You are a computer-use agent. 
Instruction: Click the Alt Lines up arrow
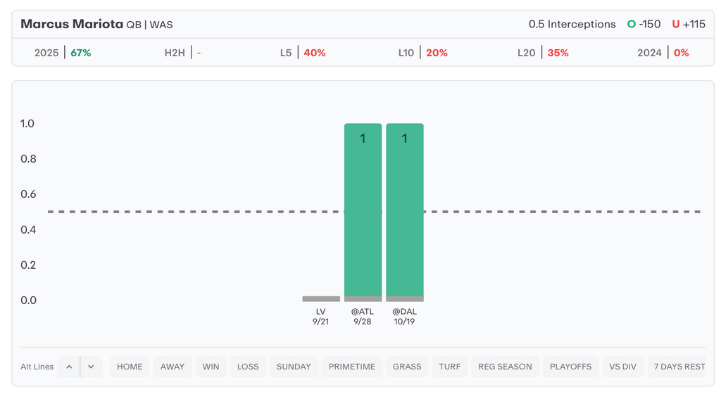[x=69, y=367]
